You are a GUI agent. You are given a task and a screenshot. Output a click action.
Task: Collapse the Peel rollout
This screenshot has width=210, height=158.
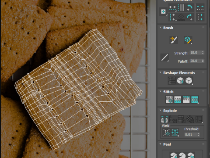coord(160,144)
